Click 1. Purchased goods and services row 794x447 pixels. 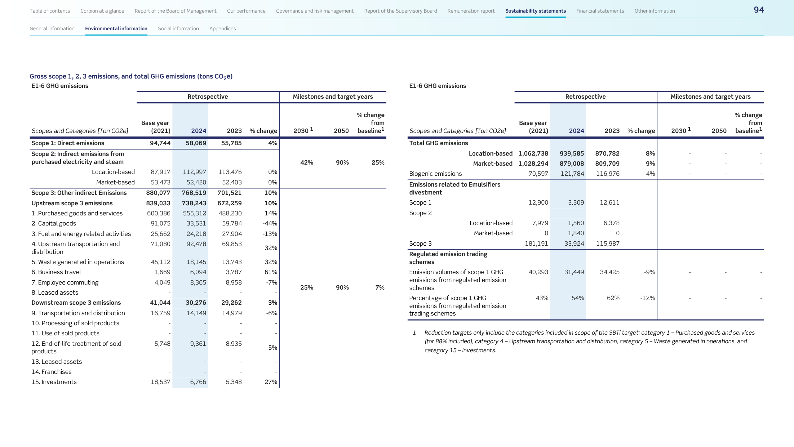click(x=154, y=213)
